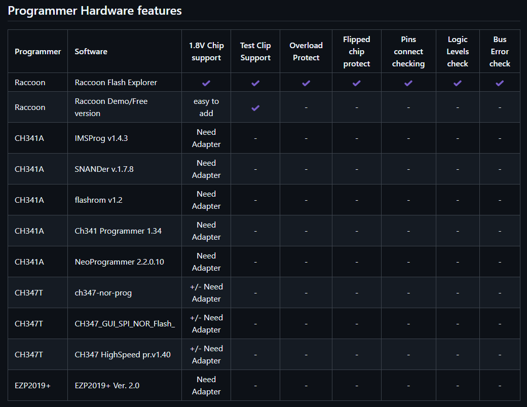
Task: Click the Pins connect checking checkmark
Action: [408, 83]
